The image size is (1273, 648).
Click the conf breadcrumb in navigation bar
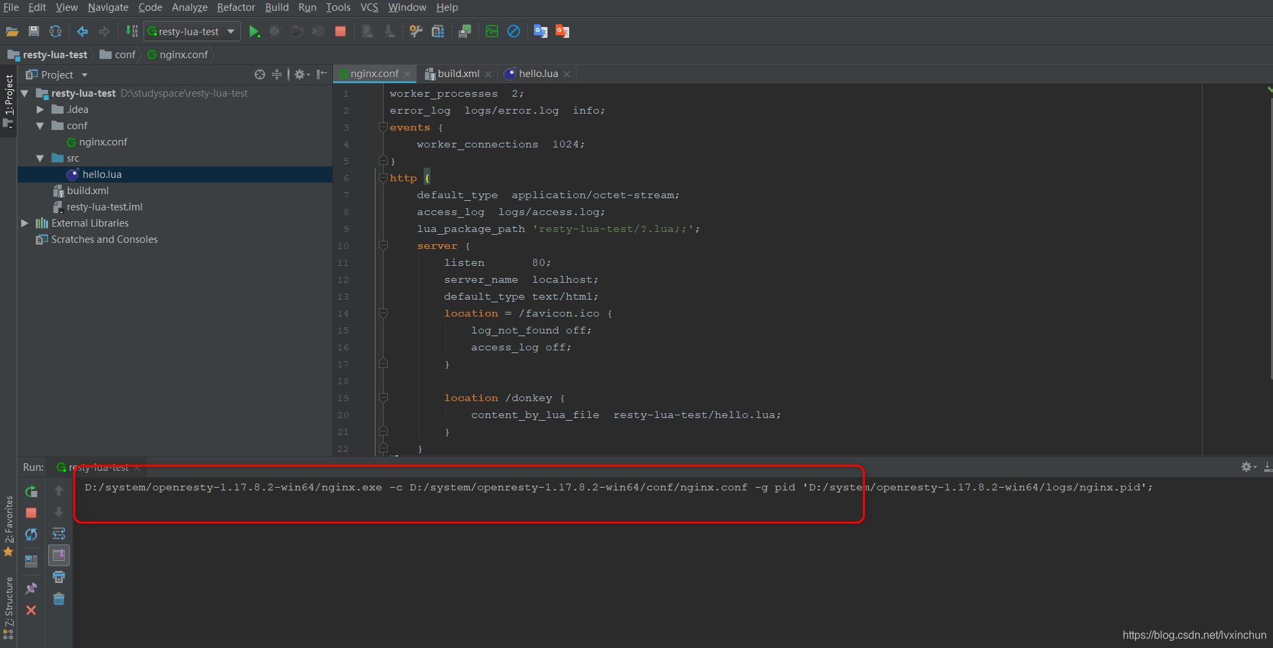pos(118,55)
